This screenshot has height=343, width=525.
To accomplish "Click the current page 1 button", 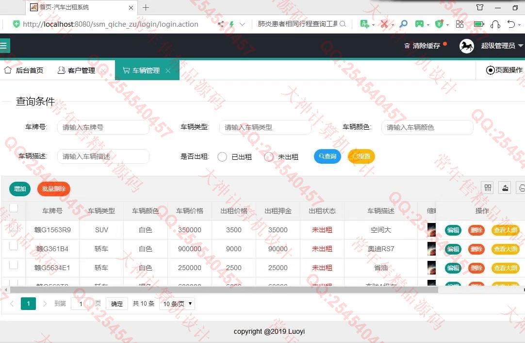I will tap(29, 304).
